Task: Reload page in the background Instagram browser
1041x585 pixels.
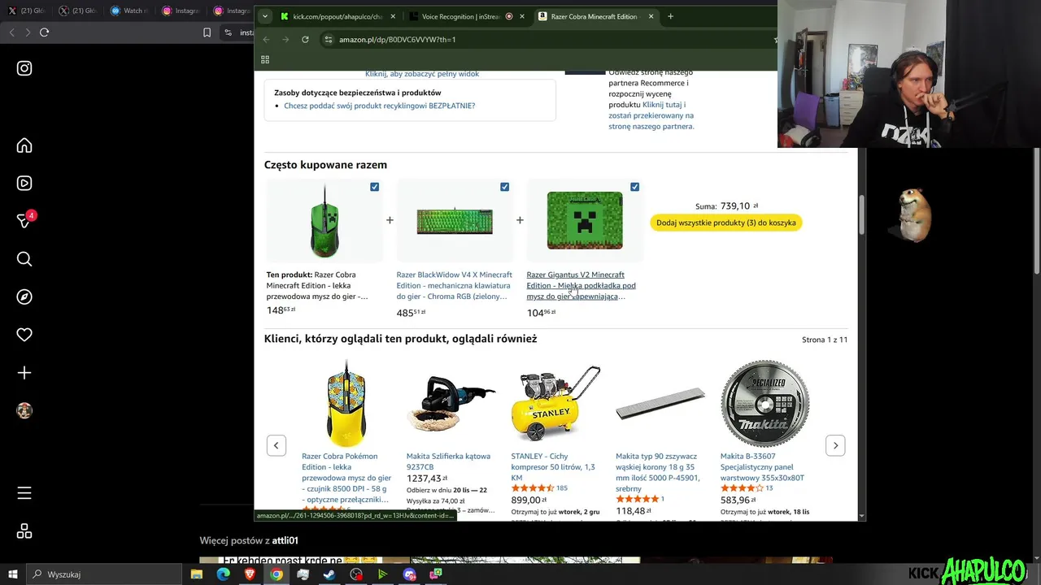Action: click(45, 32)
